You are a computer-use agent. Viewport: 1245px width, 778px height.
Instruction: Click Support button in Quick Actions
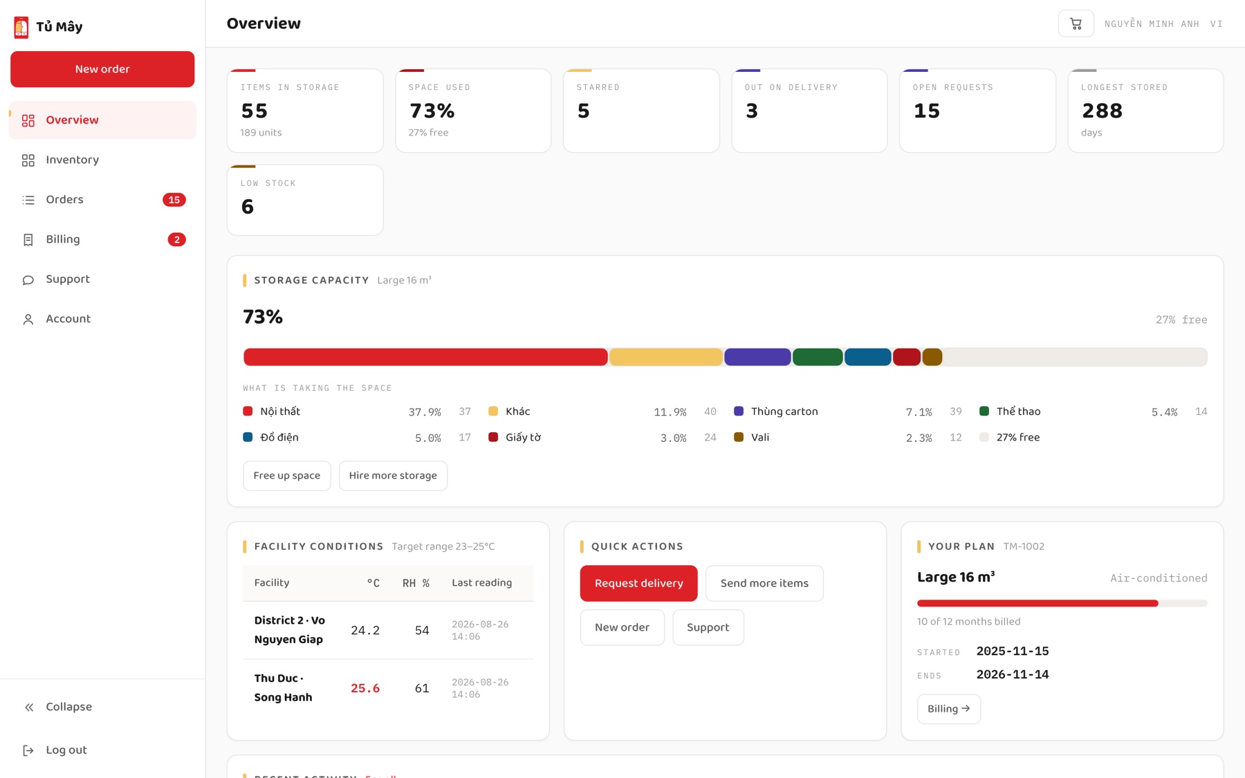tap(708, 627)
